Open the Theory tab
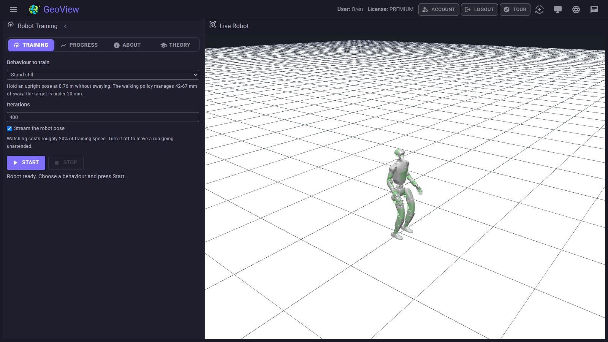608x342 pixels. 175,45
